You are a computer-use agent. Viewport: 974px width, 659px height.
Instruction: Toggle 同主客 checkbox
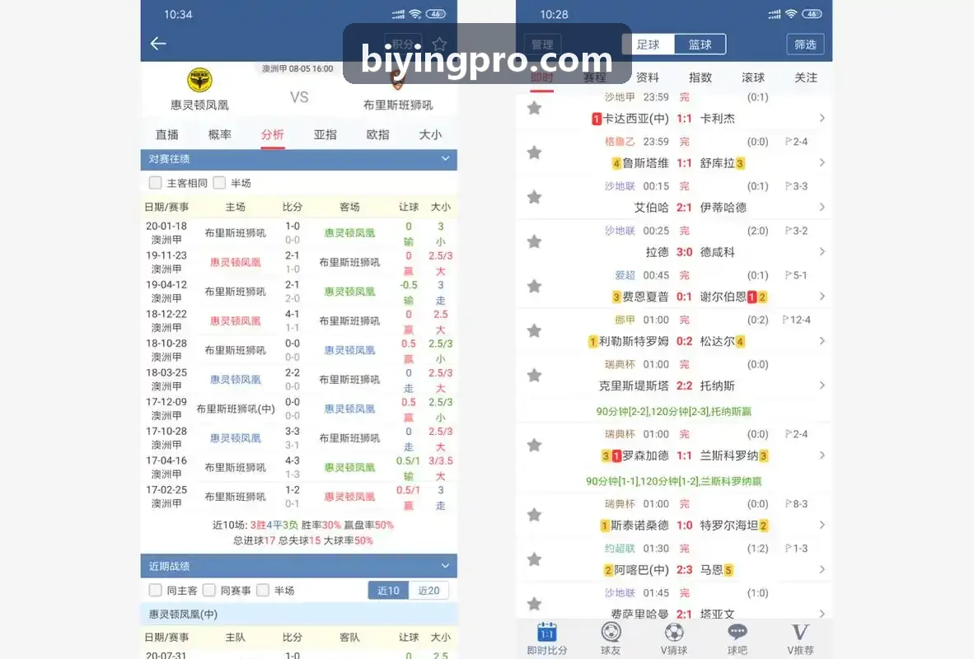[155, 590]
